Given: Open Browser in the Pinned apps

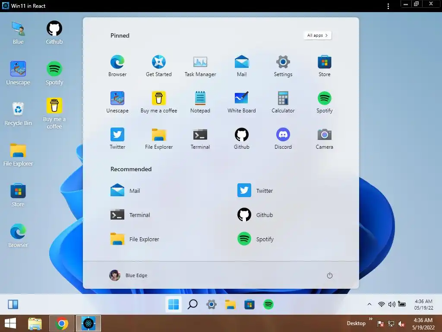Looking at the screenshot, I should tap(117, 66).
